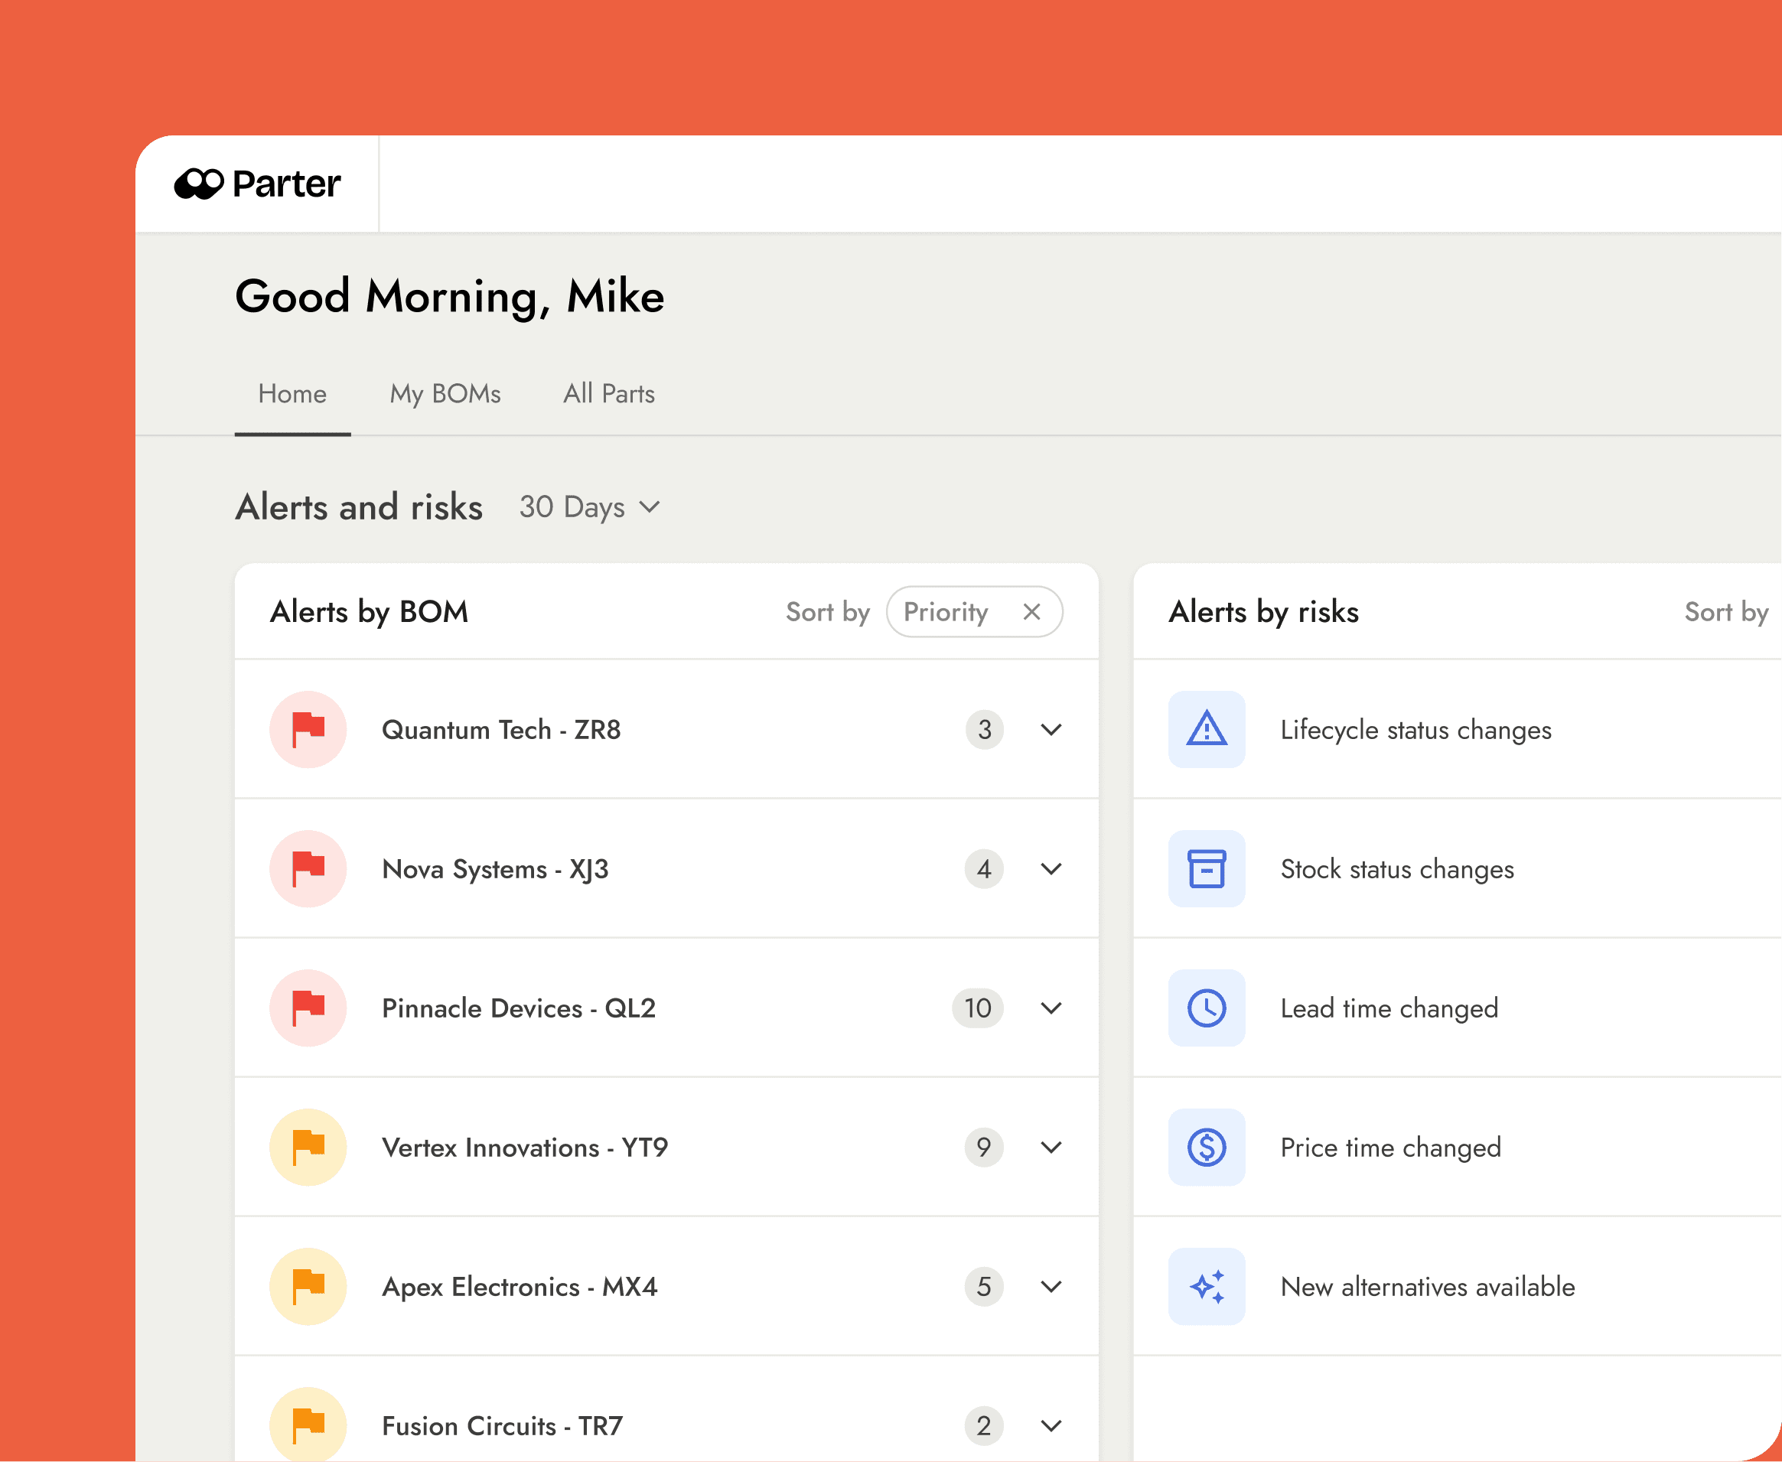This screenshot has height=1462, width=1782.
Task: Remove the Priority sort filter
Action: coord(1031,611)
